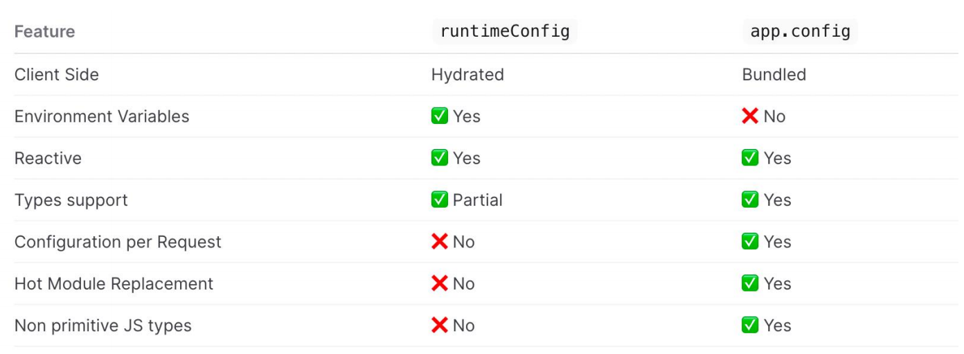Click the Bundled cell text
The width and height of the screenshot is (964, 354).
coord(774,75)
